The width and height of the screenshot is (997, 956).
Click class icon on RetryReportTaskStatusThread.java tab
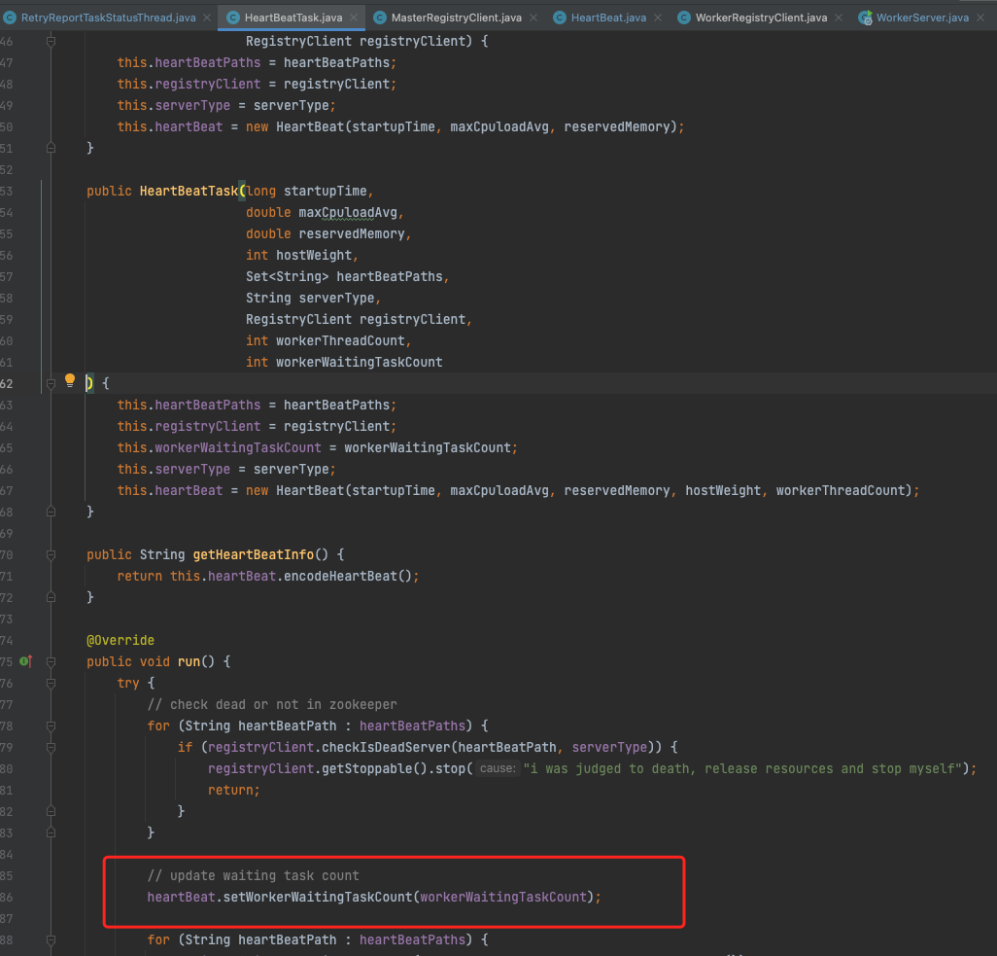[10, 18]
